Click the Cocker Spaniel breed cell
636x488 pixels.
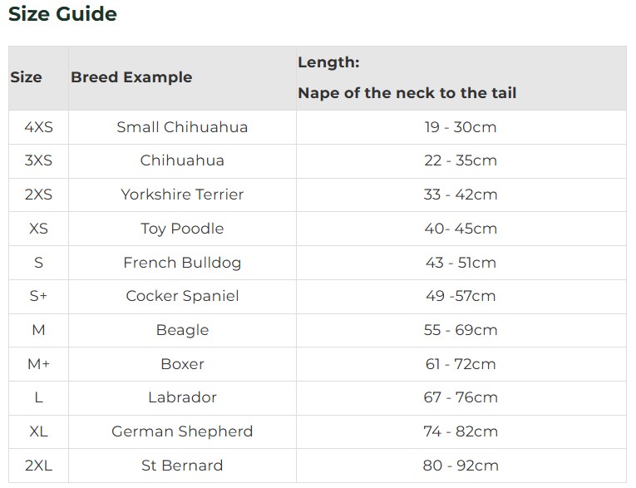point(182,296)
